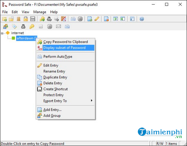Click 'Double-Click on entry to Copy Password' status text

click(x=33, y=144)
